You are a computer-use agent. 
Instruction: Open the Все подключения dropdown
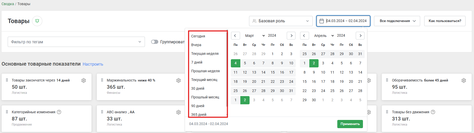point(397,21)
